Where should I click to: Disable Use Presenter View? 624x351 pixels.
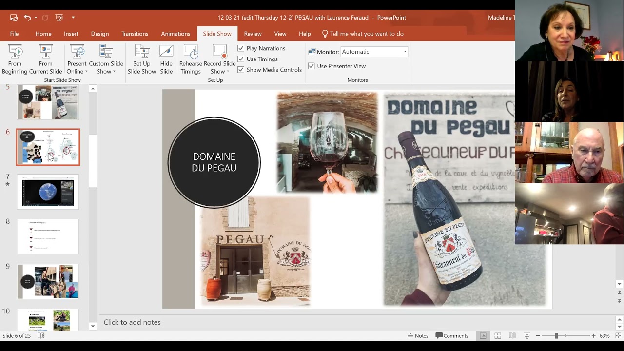[x=312, y=66]
